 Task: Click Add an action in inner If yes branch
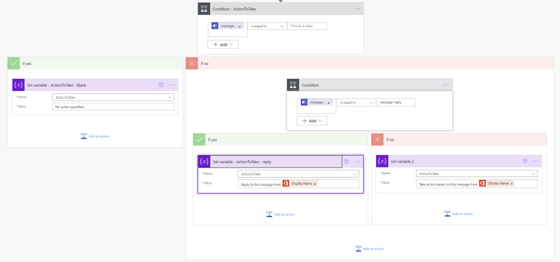281,214
